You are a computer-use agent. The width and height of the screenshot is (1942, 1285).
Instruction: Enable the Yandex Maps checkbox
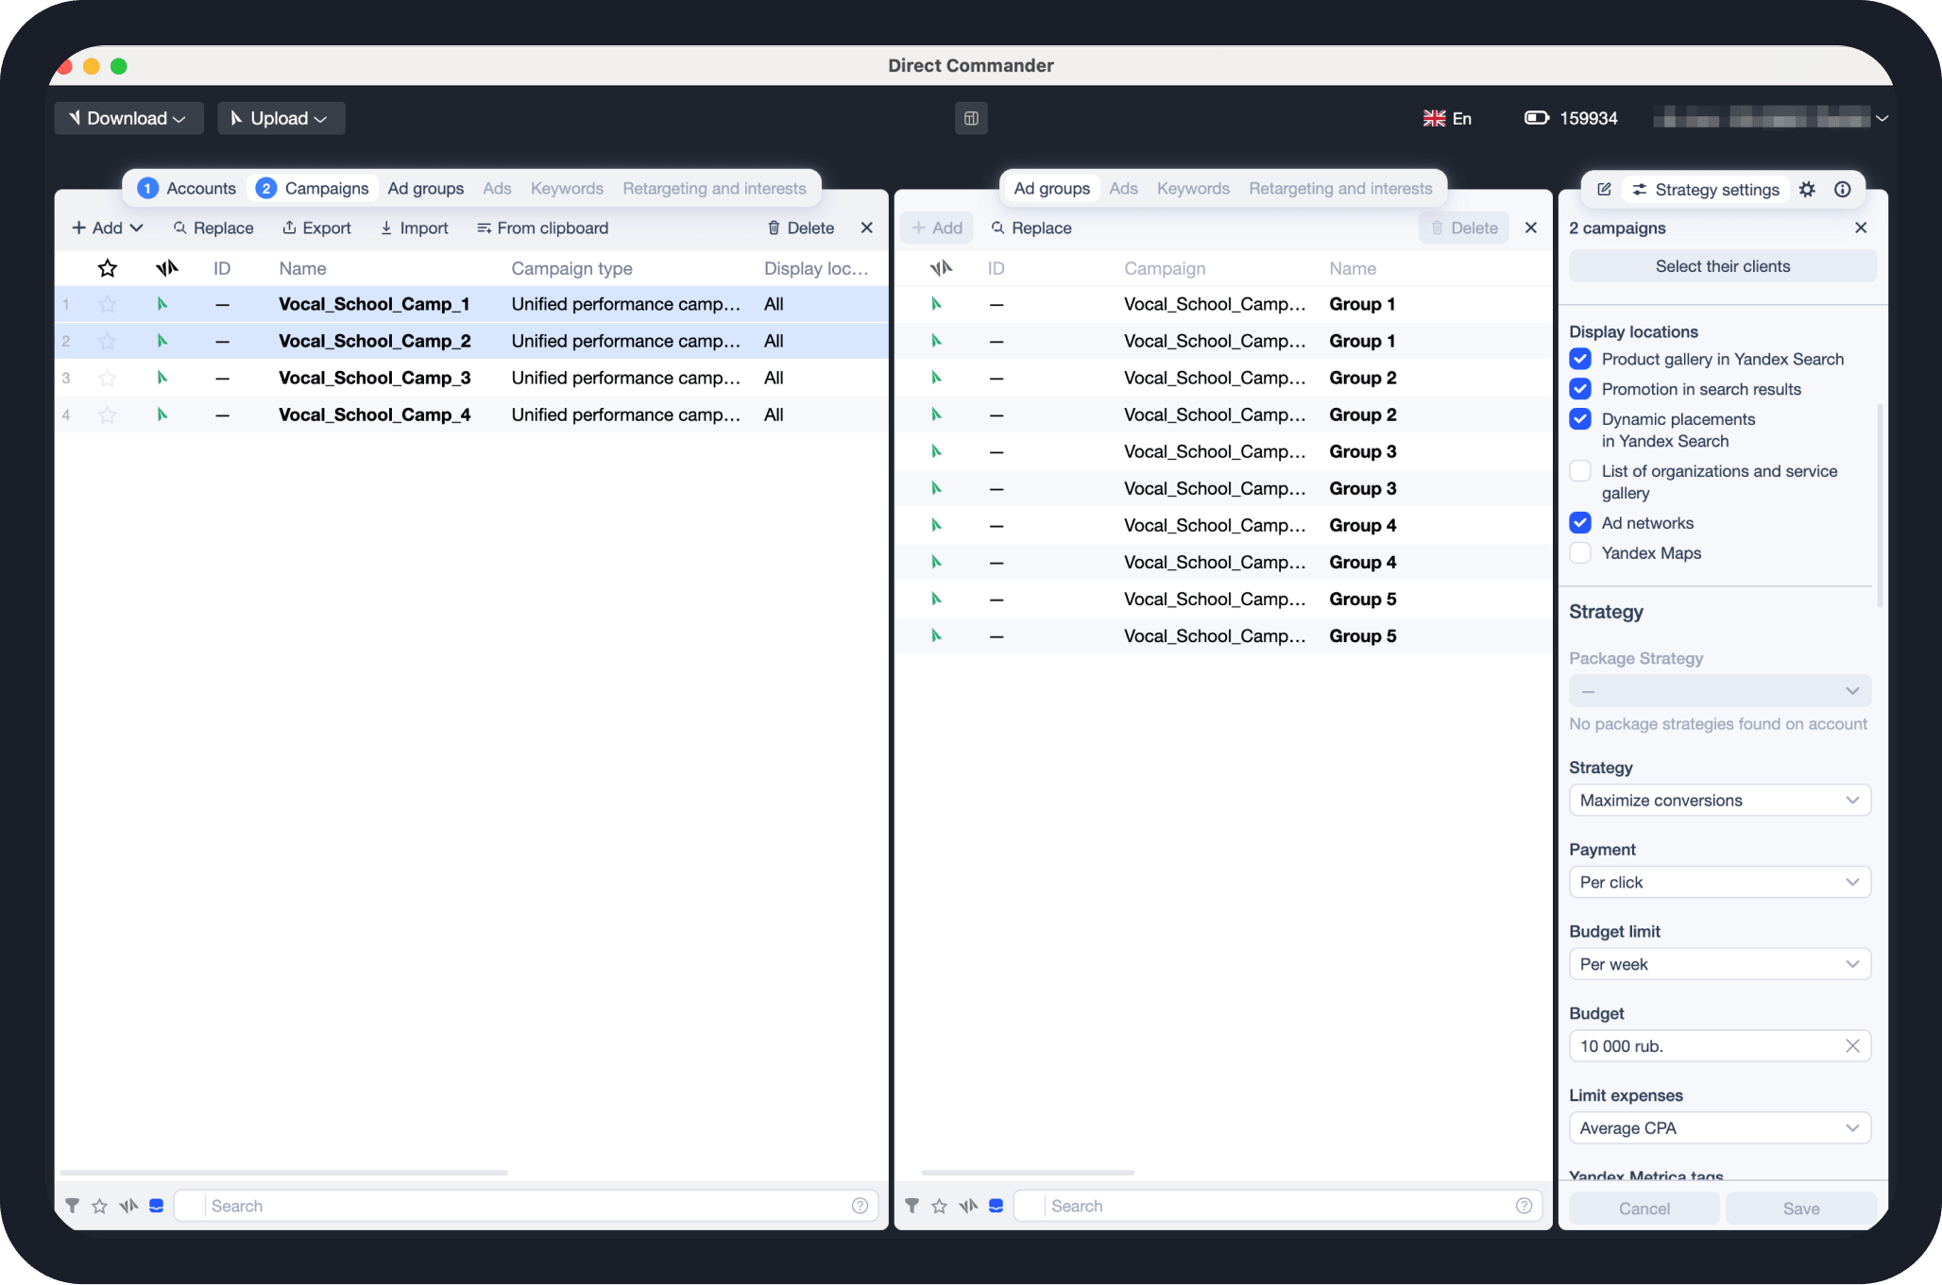point(1580,553)
